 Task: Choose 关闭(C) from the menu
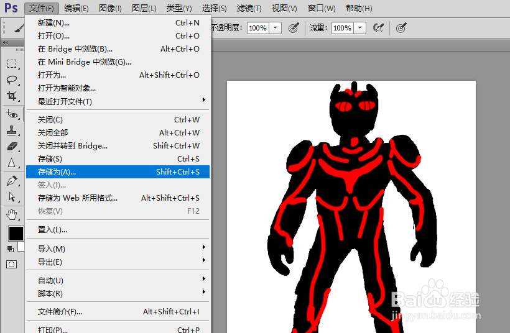118,119
